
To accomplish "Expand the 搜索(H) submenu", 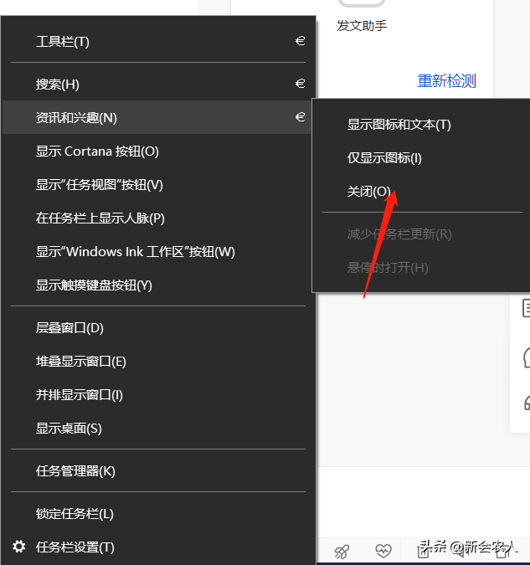I will (158, 84).
